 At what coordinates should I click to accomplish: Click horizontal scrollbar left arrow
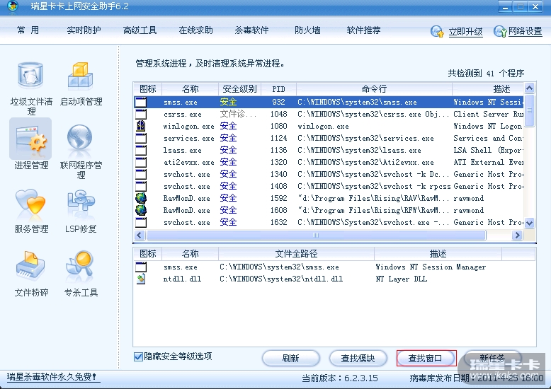tap(139, 236)
